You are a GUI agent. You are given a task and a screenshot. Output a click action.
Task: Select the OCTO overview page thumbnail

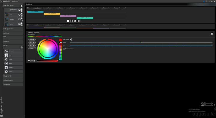click(x=7, y=24)
